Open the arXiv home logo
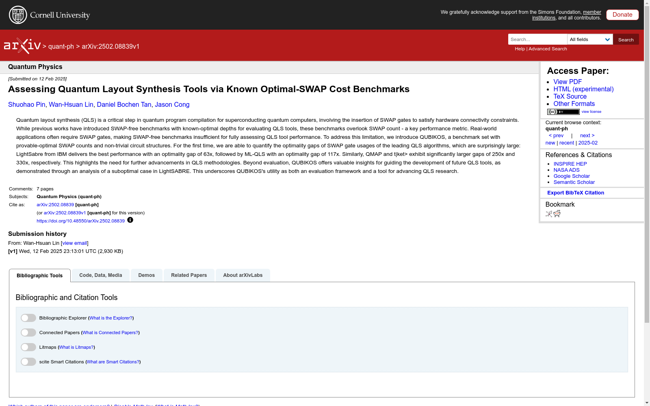The width and height of the screenshot is (650, 406). (x=22, y=46)
